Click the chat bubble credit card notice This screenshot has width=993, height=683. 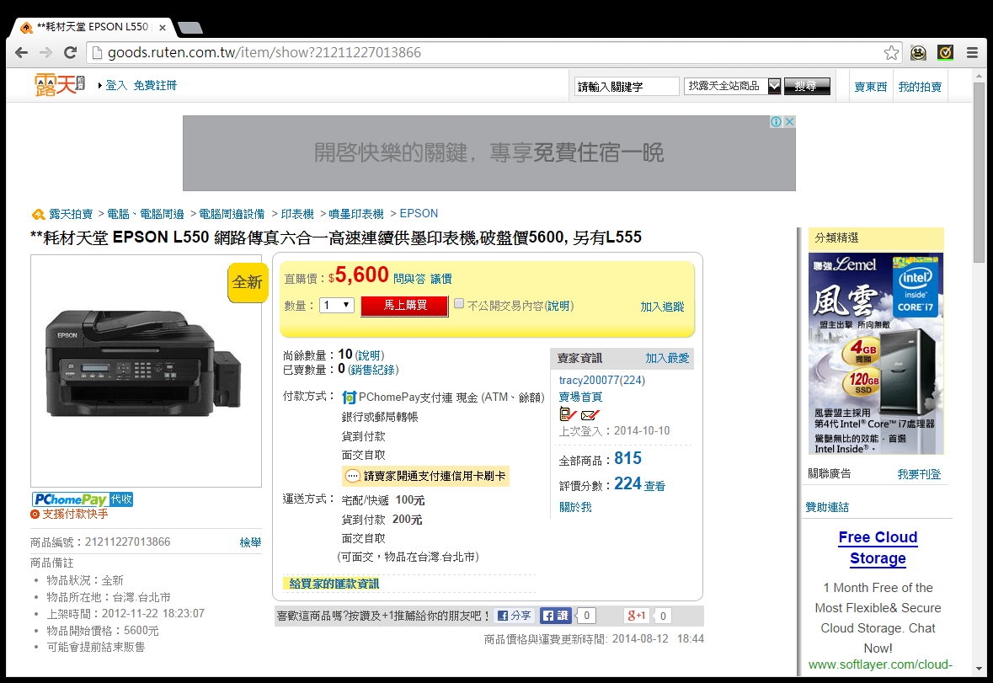[425, 475]
